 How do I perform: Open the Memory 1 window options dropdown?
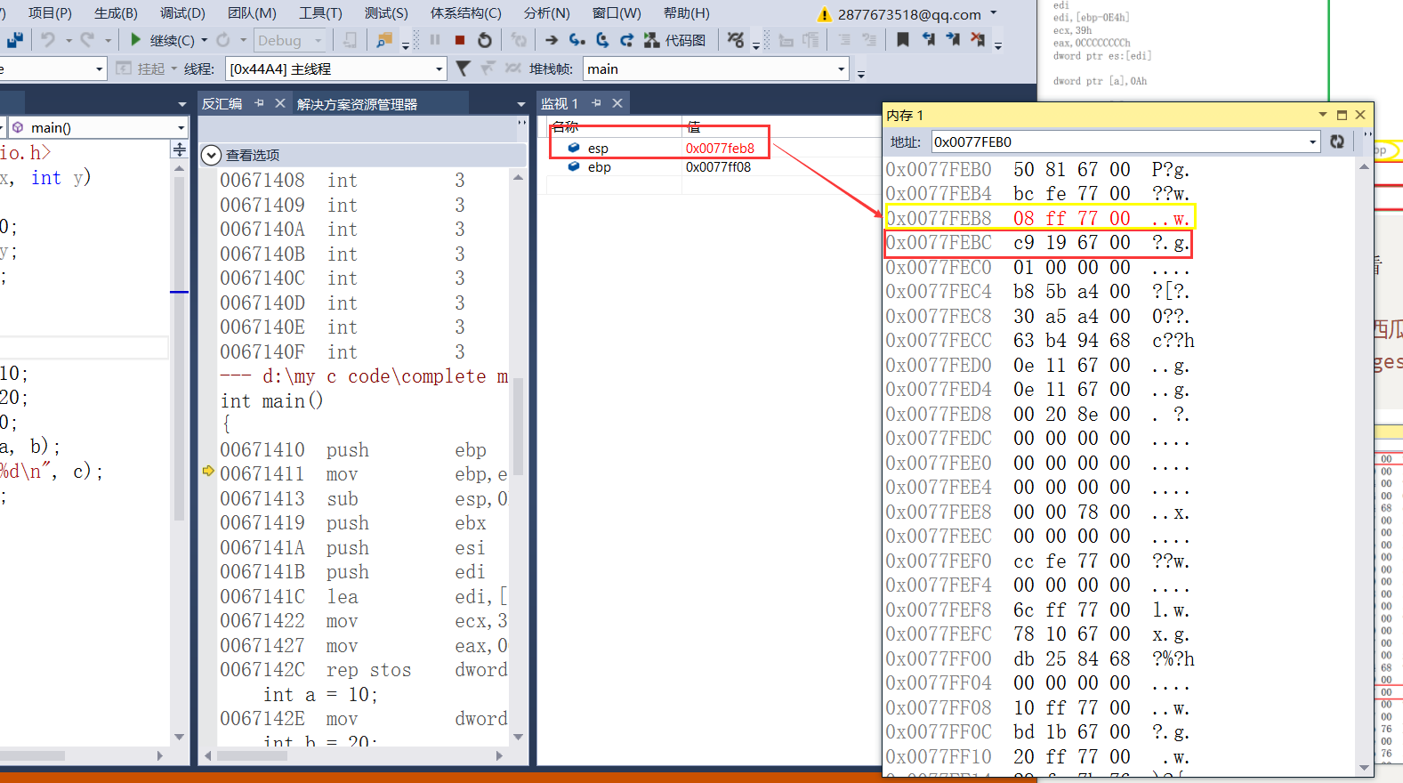[1323, 115]
